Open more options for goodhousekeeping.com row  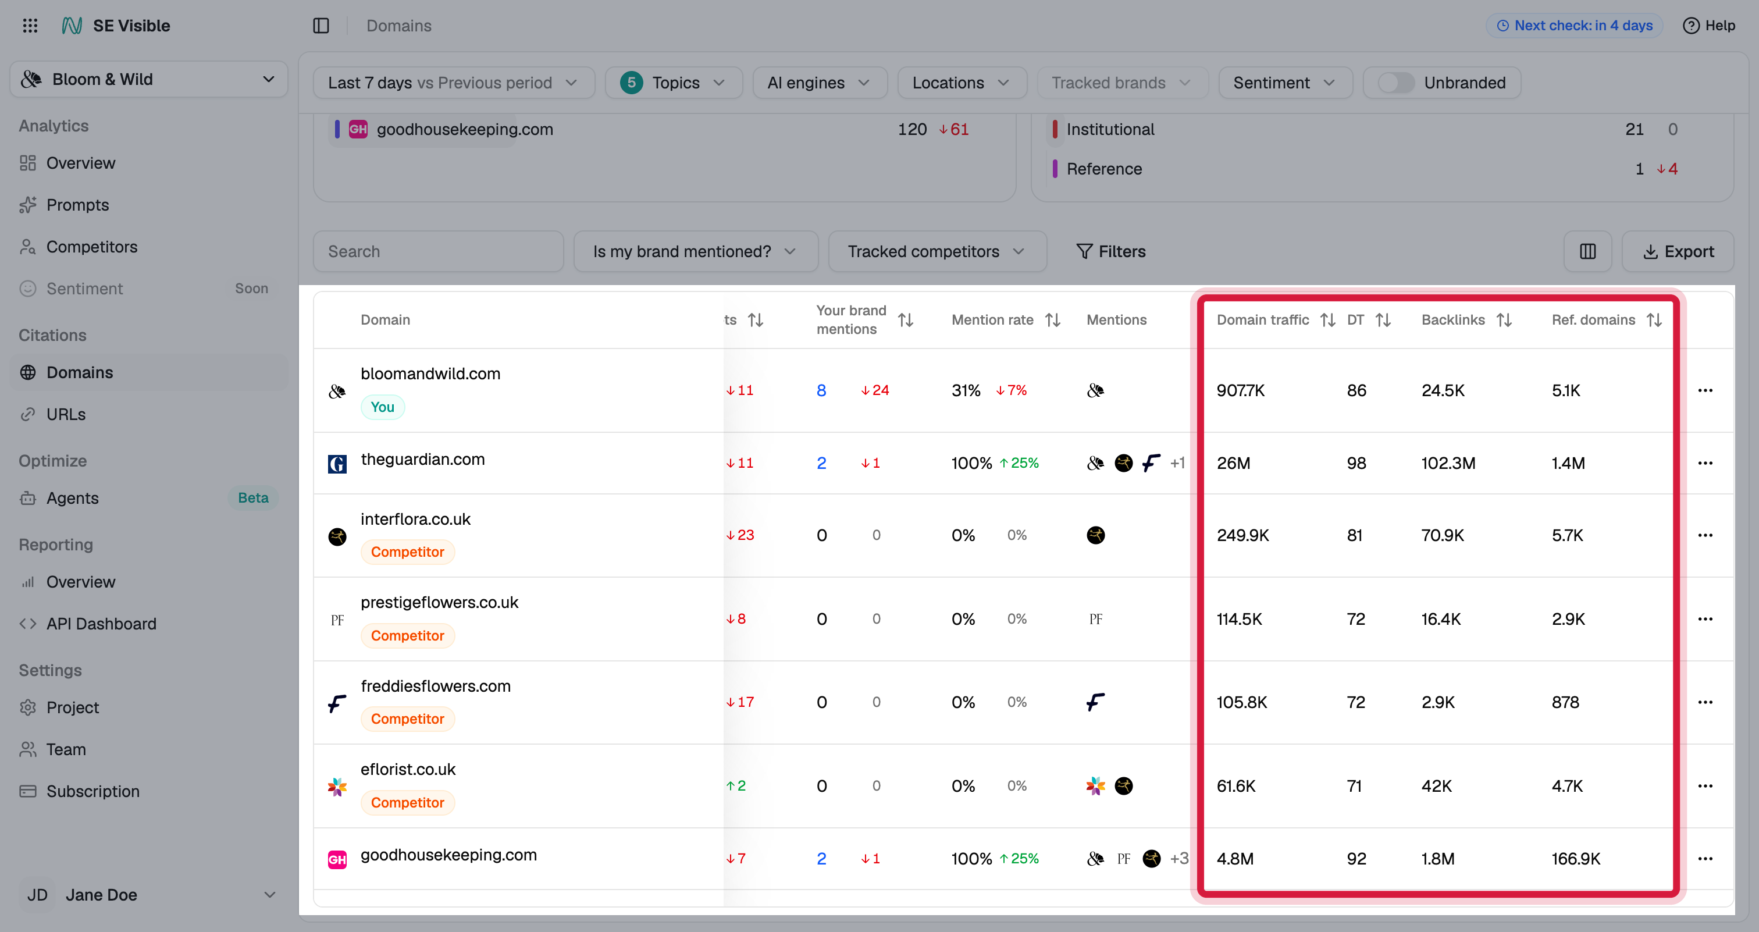pos(1705,859)
